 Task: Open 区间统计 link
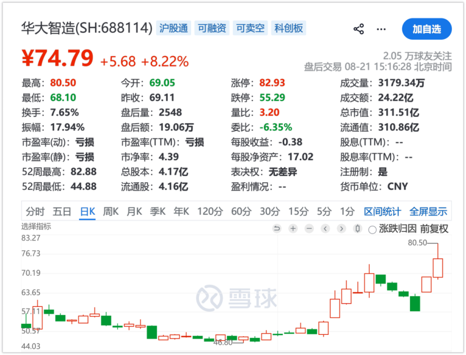tap(383, 212)
